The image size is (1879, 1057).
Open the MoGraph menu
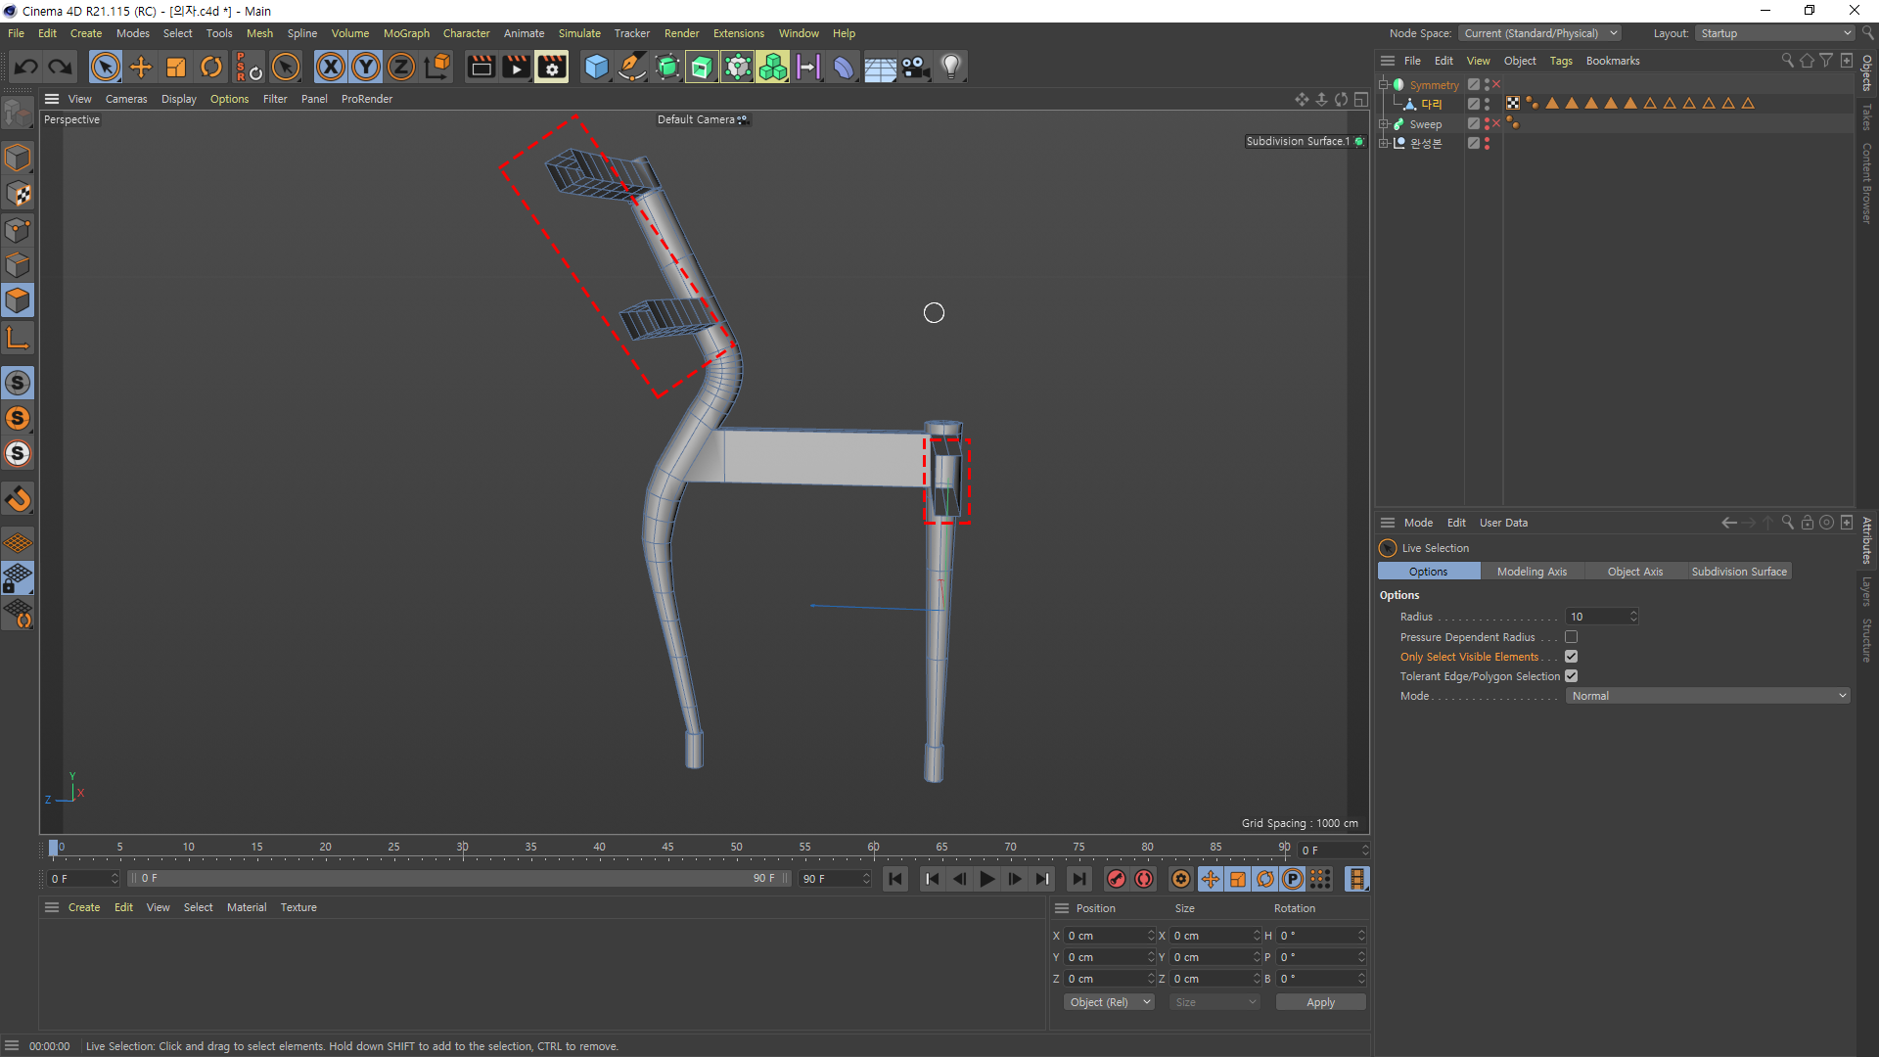pyautogui.click(x=406, y=33)
